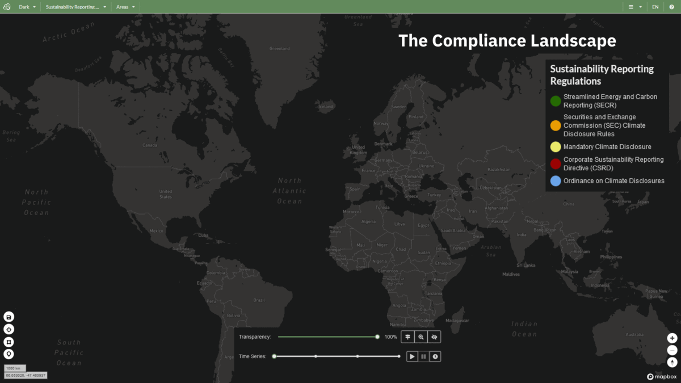Click the crosshair locate icon
This screenshot has height=383, width=681.
pyautogui.click(x=9, y=330)
